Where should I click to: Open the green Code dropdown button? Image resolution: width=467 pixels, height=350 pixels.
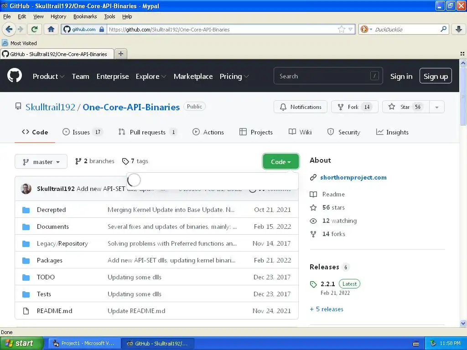(280, 162)
